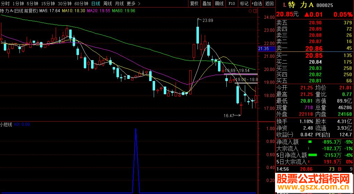Click the 卖二 ask row at 20.87

click(x=314, y=42)
